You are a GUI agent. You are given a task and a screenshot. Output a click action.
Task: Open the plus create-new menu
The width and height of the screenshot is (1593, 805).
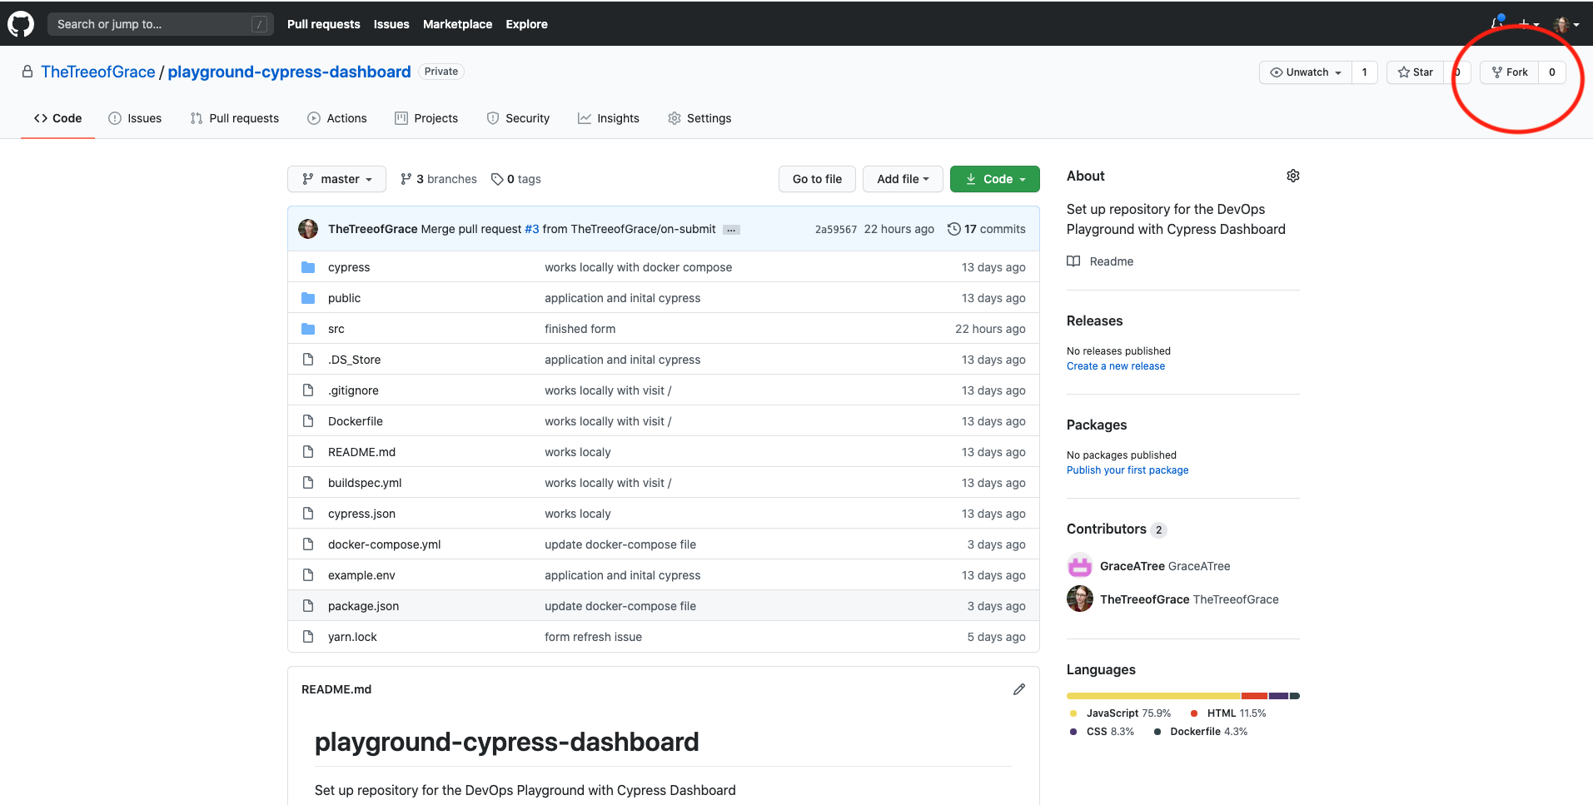1528,24
